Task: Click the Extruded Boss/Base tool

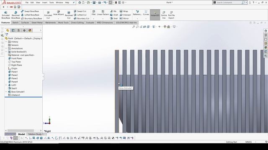Action: point(5,15)
